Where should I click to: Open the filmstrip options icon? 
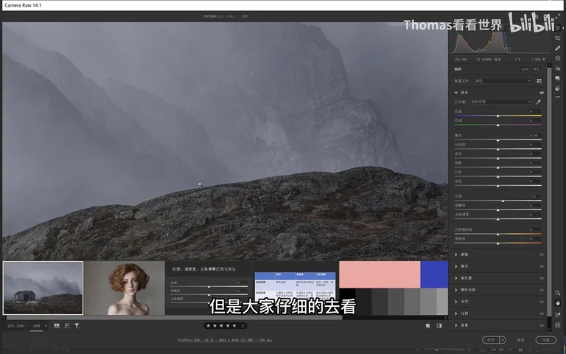pos(57,326)
